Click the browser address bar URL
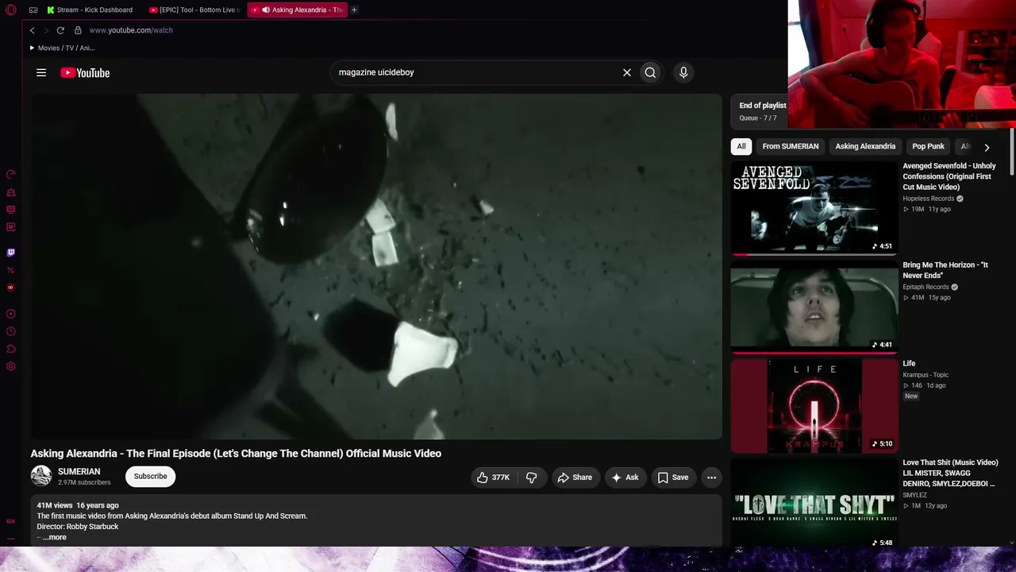1016x572 pixels. click(x=131, y=30)
